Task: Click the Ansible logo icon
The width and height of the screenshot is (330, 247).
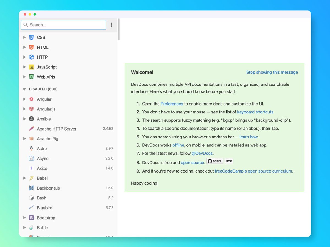Action: [31, 119]
